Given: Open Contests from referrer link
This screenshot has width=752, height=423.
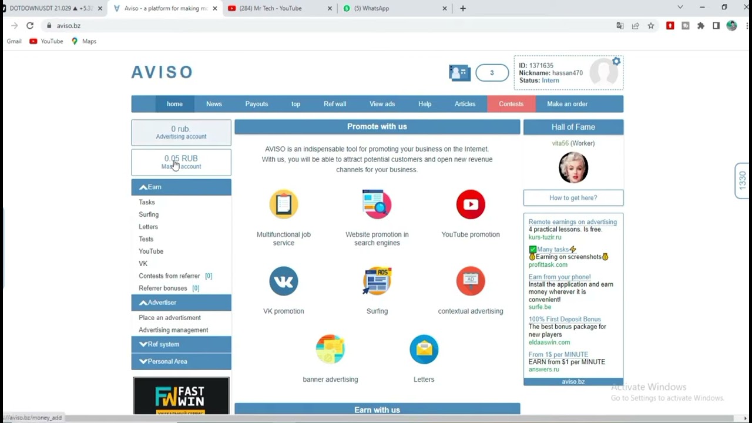Looking at the screenshot, I should point(169,276).
